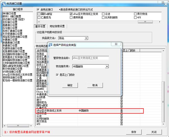
Task: Check the 国际e邮宝 shipping method
Action: pyautogui.click(x=39, y=14)
